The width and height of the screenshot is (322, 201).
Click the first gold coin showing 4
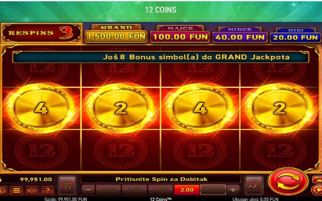(x=41, y=108)
